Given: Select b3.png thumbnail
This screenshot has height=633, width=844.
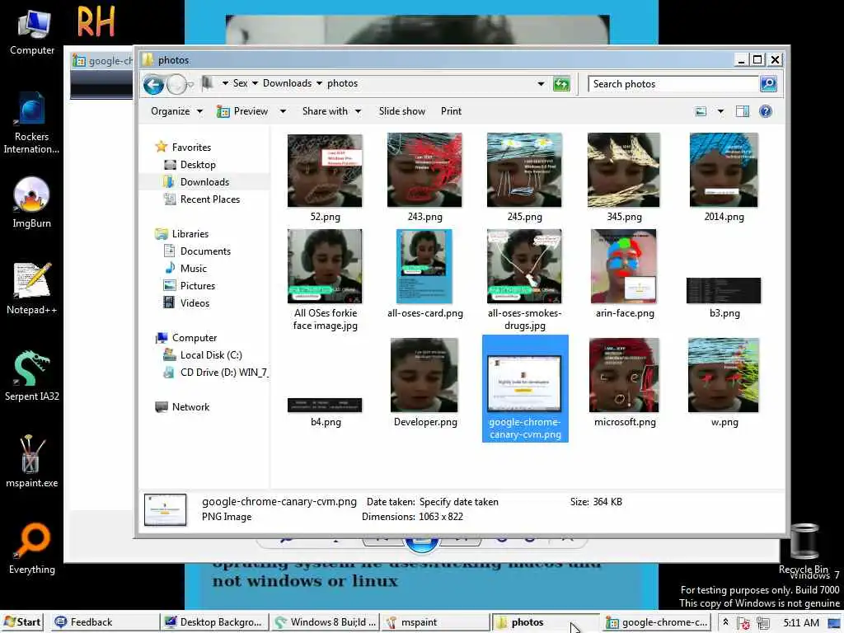Looking at the screenshot, I should click(724, 291).
